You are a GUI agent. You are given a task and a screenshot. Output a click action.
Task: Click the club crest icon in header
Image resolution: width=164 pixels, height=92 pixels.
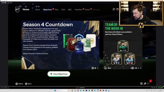click(114, 9)
